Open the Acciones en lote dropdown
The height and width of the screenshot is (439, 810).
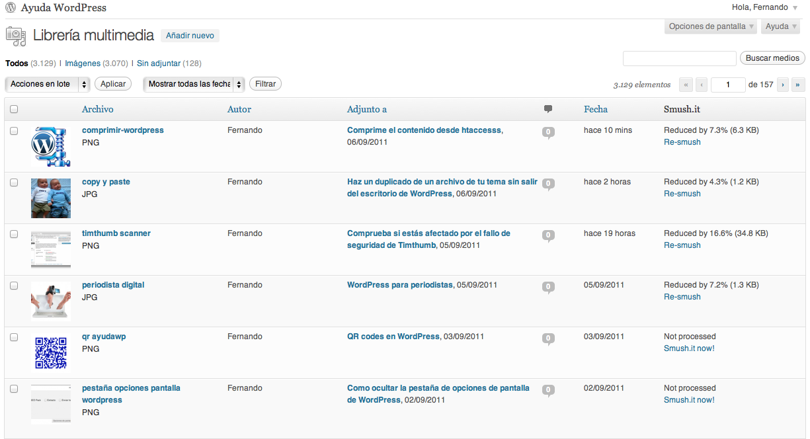48,84
